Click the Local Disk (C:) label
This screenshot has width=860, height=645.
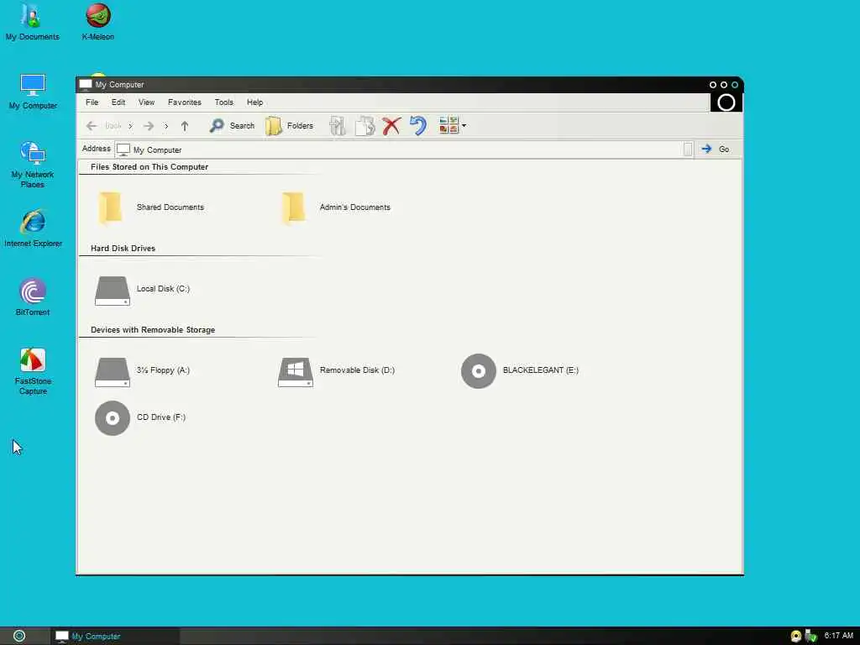(163, 289)
